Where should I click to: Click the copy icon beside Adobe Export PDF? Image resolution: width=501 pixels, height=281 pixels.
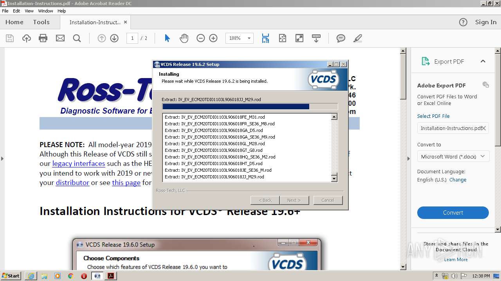point(486,85)
